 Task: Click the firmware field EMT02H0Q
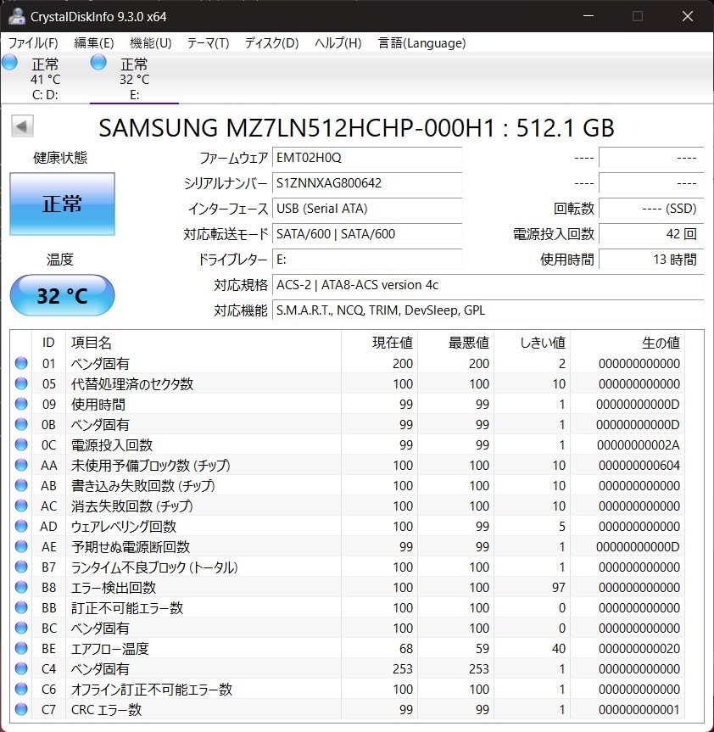coord(367,157)
